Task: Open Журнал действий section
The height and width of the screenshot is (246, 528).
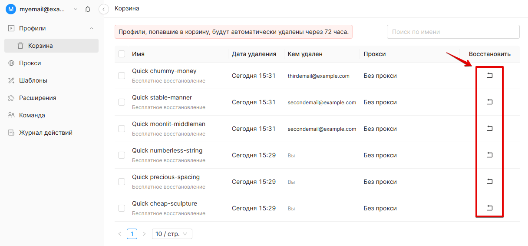Action: coord(52,133)
